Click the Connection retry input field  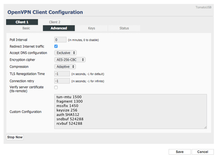(x=62, y=81)
